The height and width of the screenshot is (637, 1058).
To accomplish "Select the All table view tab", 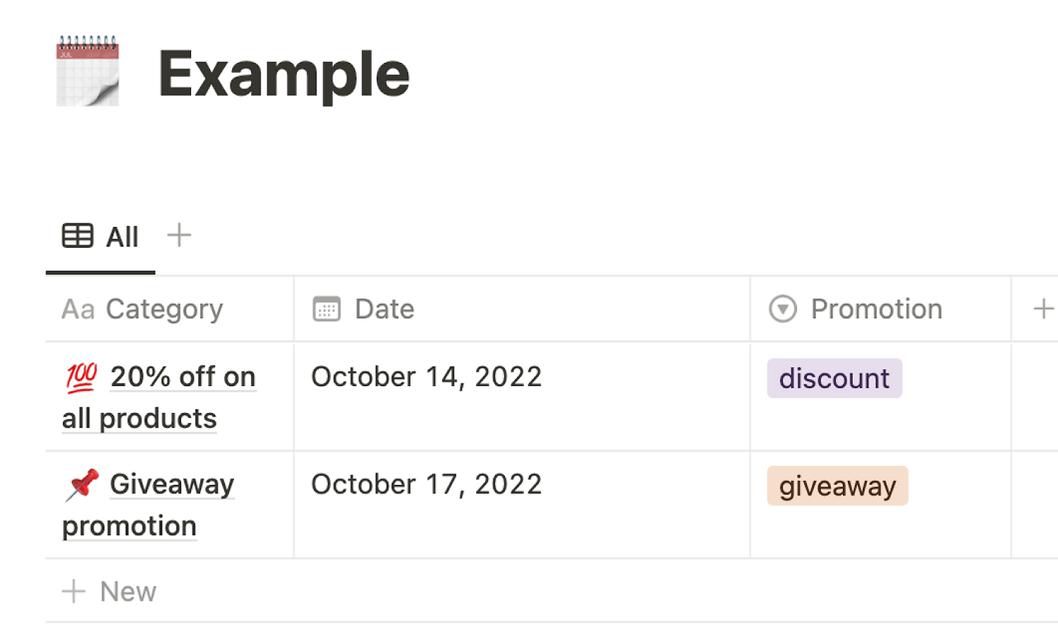I will coord(100,237).
